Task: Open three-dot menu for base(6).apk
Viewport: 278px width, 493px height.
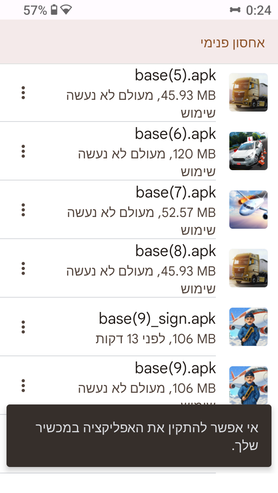Action: click(23, 151)
